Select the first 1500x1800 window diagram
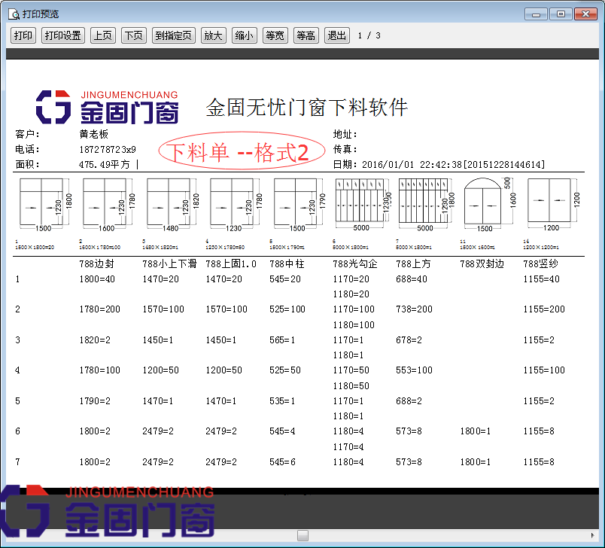The height and width of the screenshot is (548, 605). tap(43, 202)
